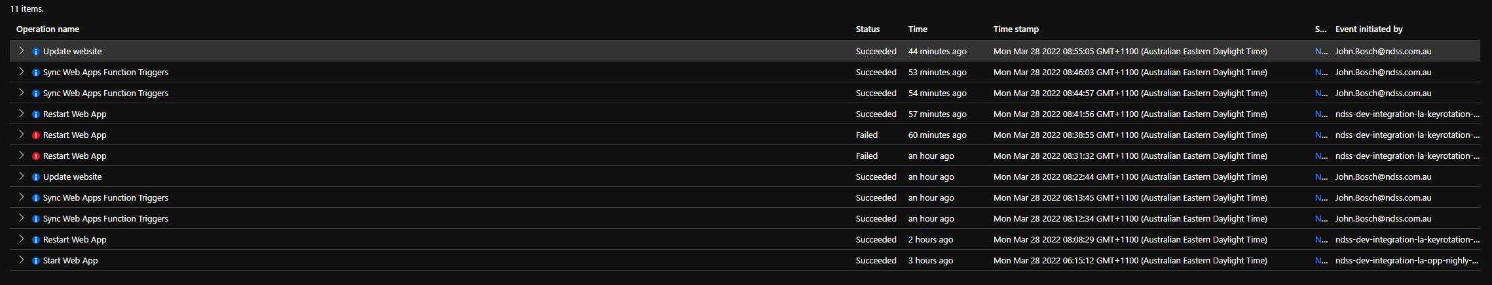The image size is (1492, 285).
Task: Open subscription link in the 08:55:05 Update website row
Action: 1321,51
